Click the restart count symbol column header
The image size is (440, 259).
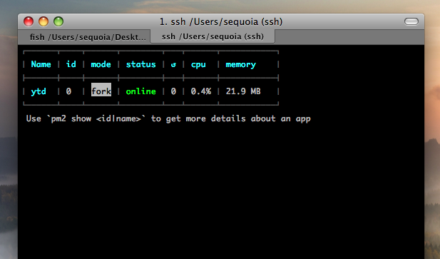(x=173, y=64)
